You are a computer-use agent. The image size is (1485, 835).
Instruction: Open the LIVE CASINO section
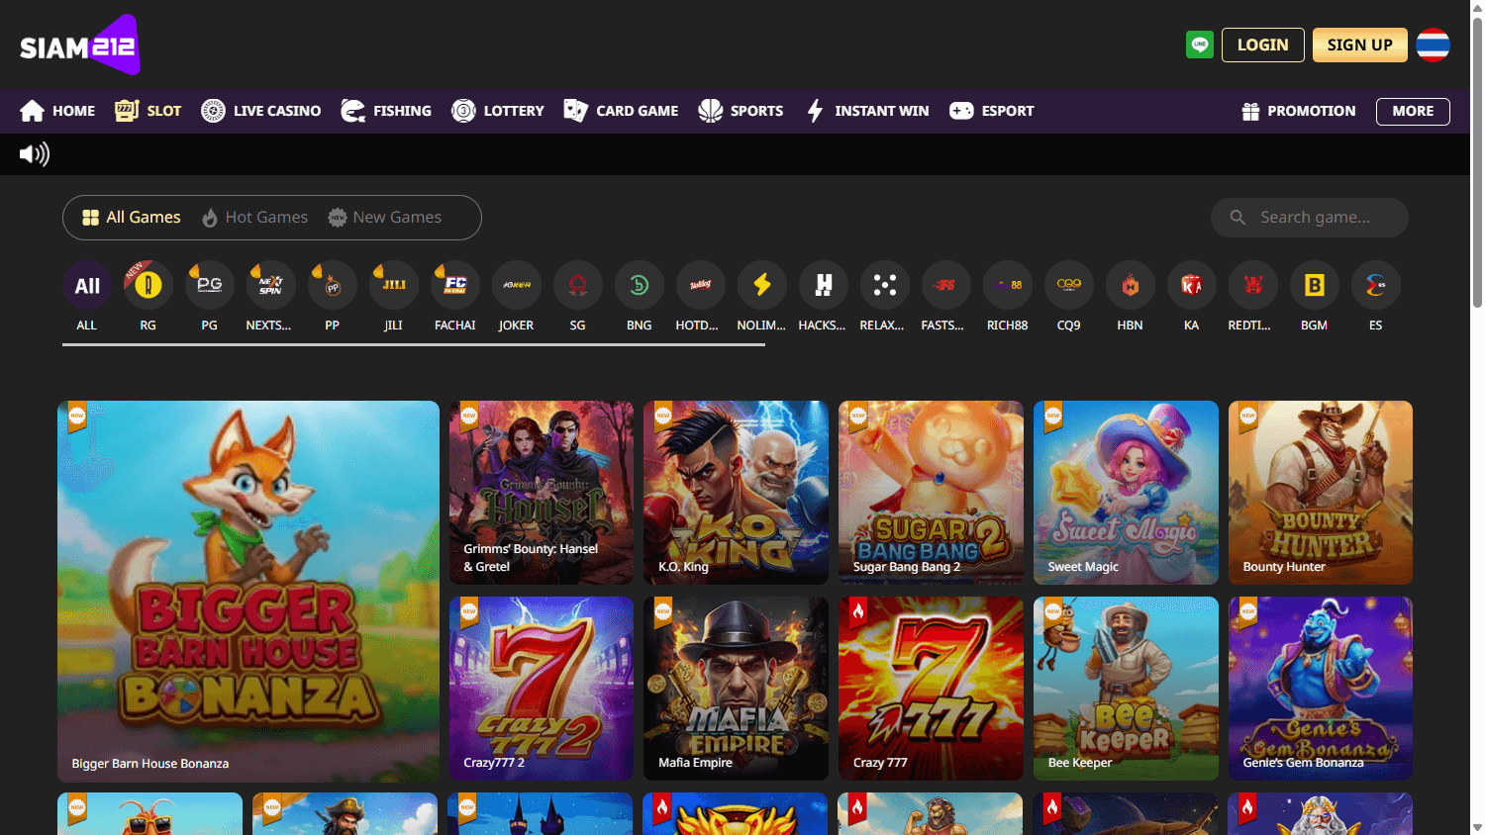point(260,110)
